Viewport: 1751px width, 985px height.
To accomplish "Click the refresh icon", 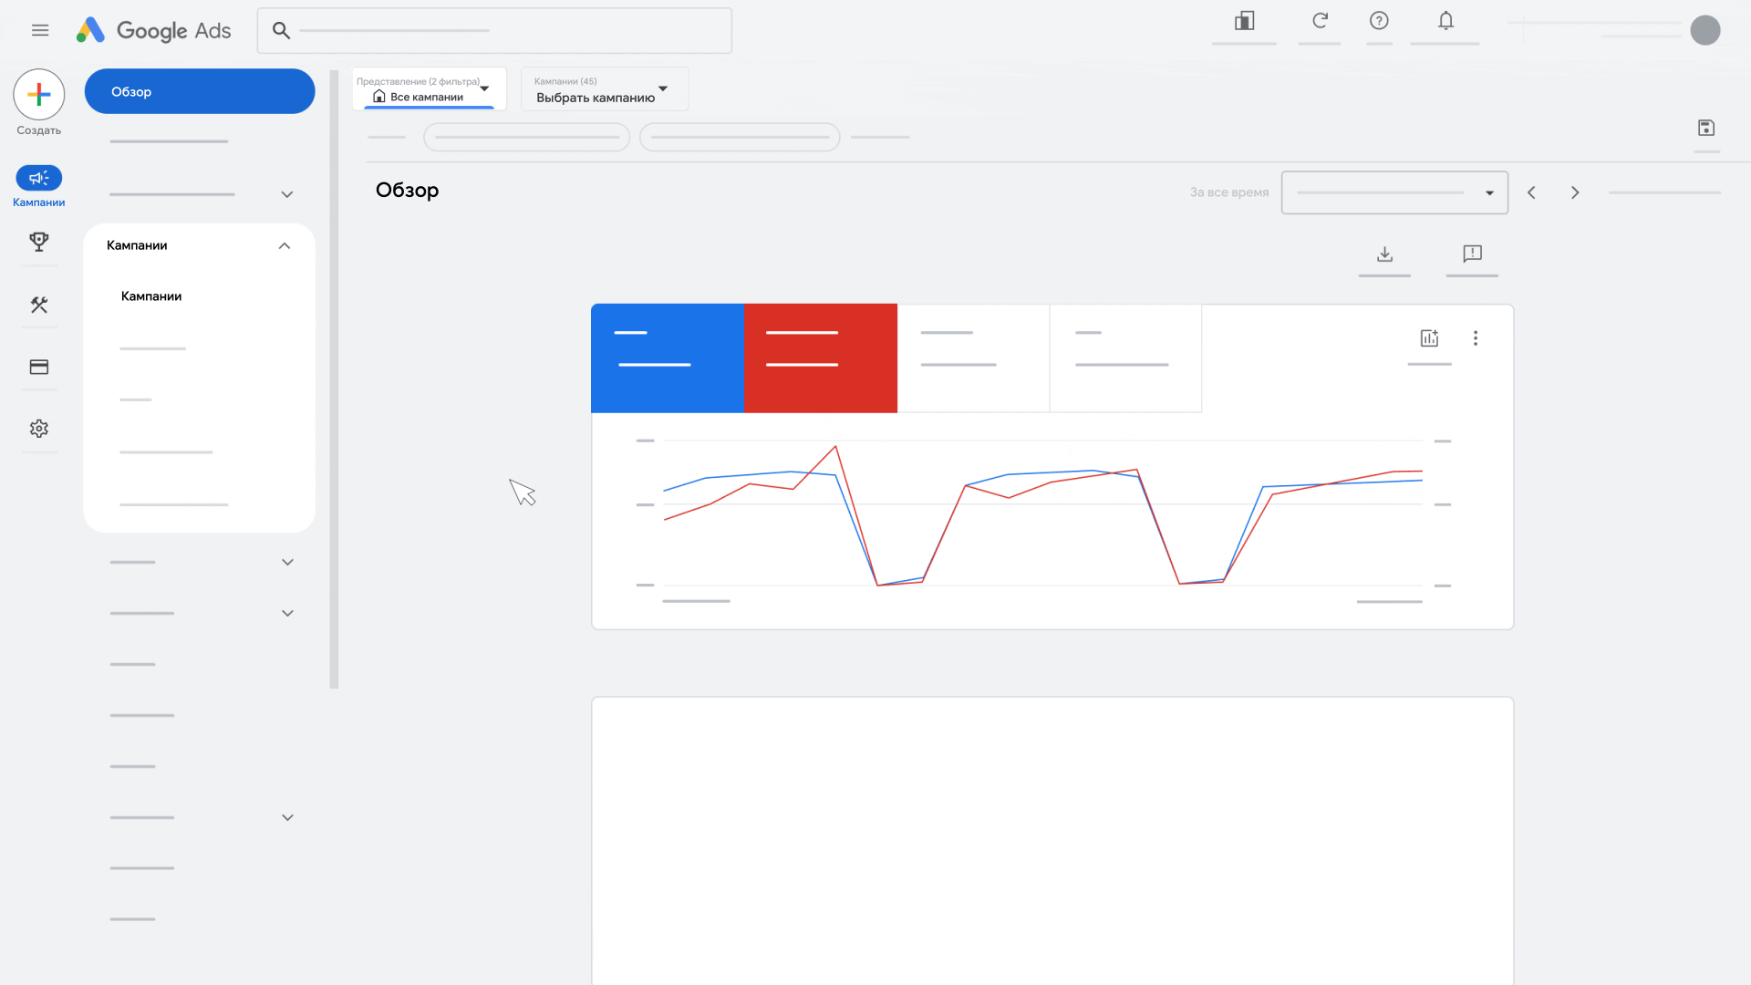I will click(1320, 20).
